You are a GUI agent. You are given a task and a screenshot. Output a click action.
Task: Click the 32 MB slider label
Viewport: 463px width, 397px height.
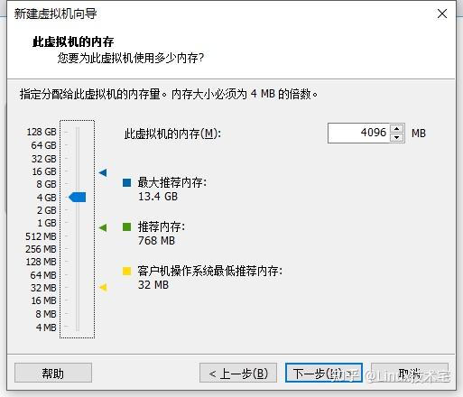pyautogui.click(x=43, y=288)
